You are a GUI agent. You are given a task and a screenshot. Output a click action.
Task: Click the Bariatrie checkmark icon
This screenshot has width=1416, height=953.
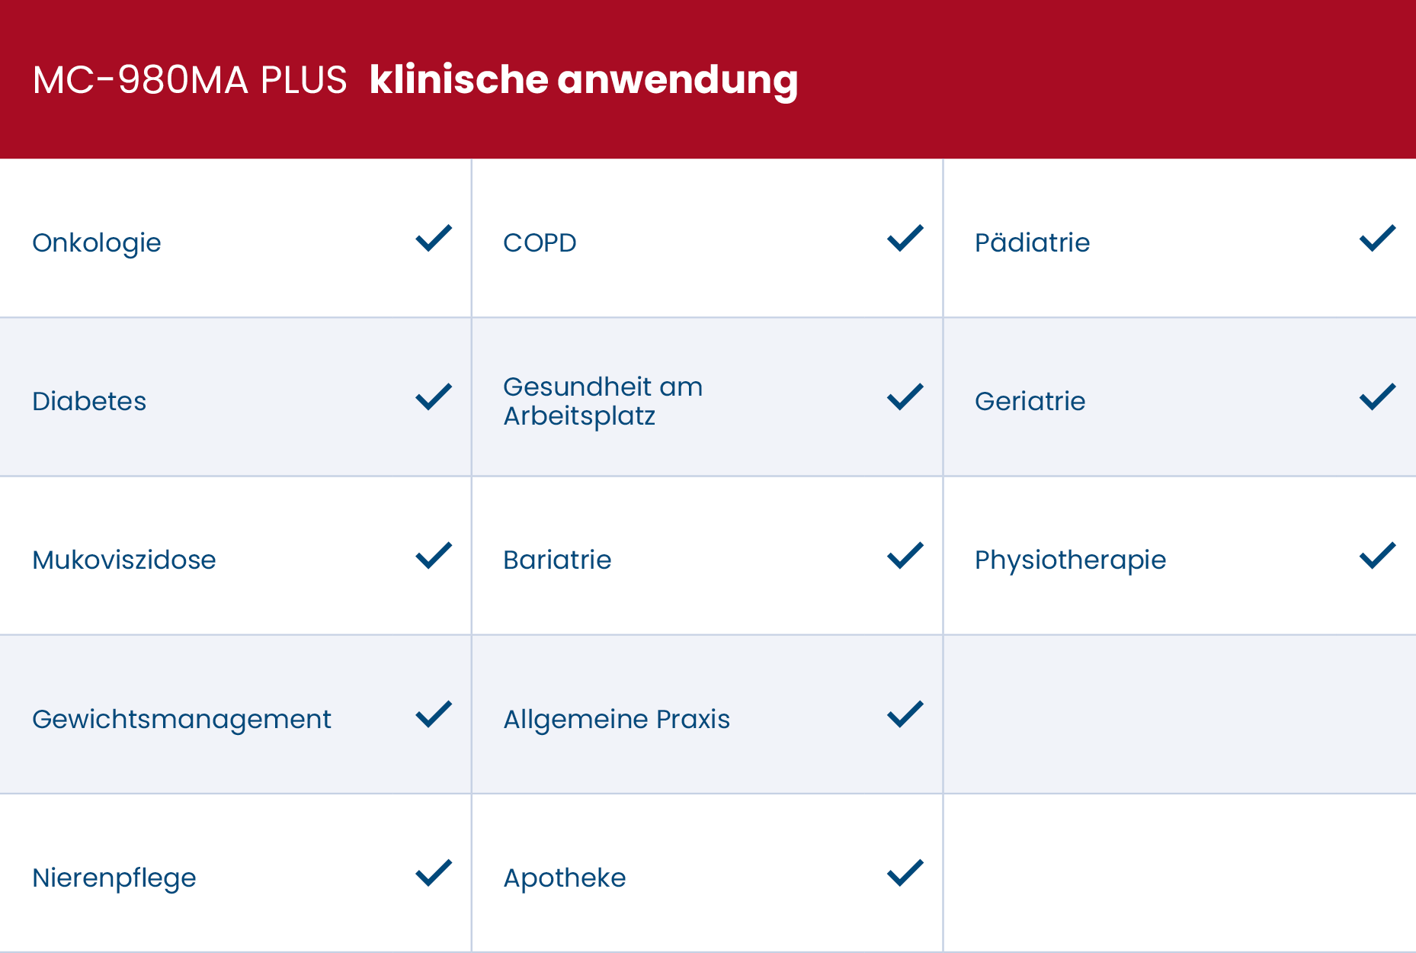pos(905,556)
